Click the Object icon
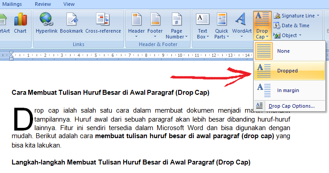The image size is (329, 173). [277, 35]
